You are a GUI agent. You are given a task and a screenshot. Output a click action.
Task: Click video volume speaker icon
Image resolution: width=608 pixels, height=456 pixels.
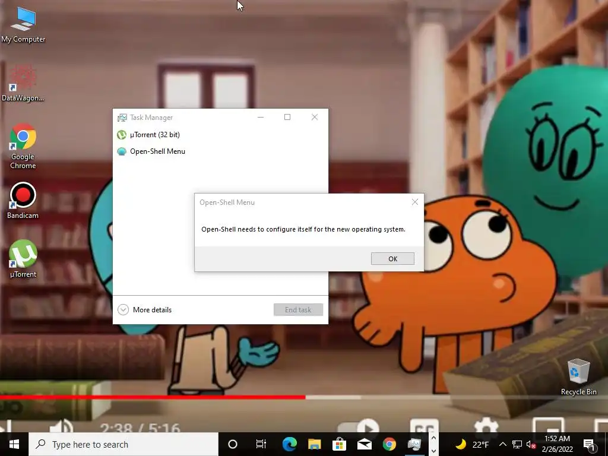coord(62,426)
